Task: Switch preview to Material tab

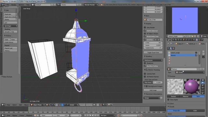Action: coord(186,97)
